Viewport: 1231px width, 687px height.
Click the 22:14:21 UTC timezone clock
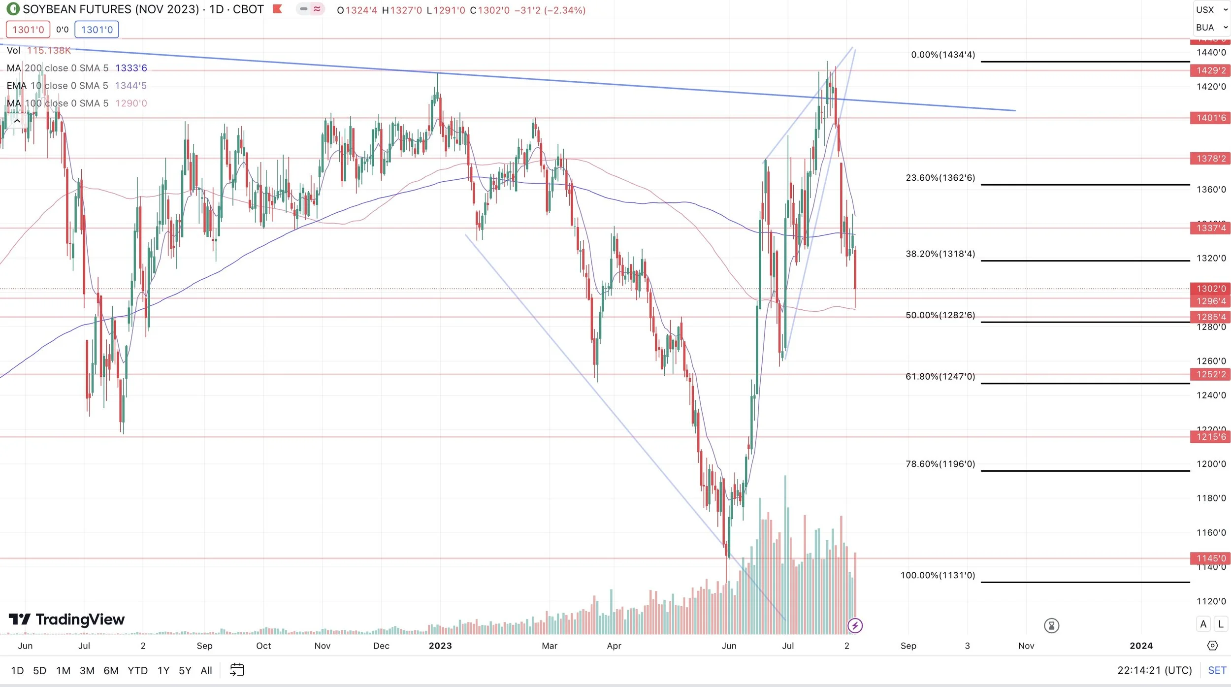pyautogui.click(x=1154, y=670)
